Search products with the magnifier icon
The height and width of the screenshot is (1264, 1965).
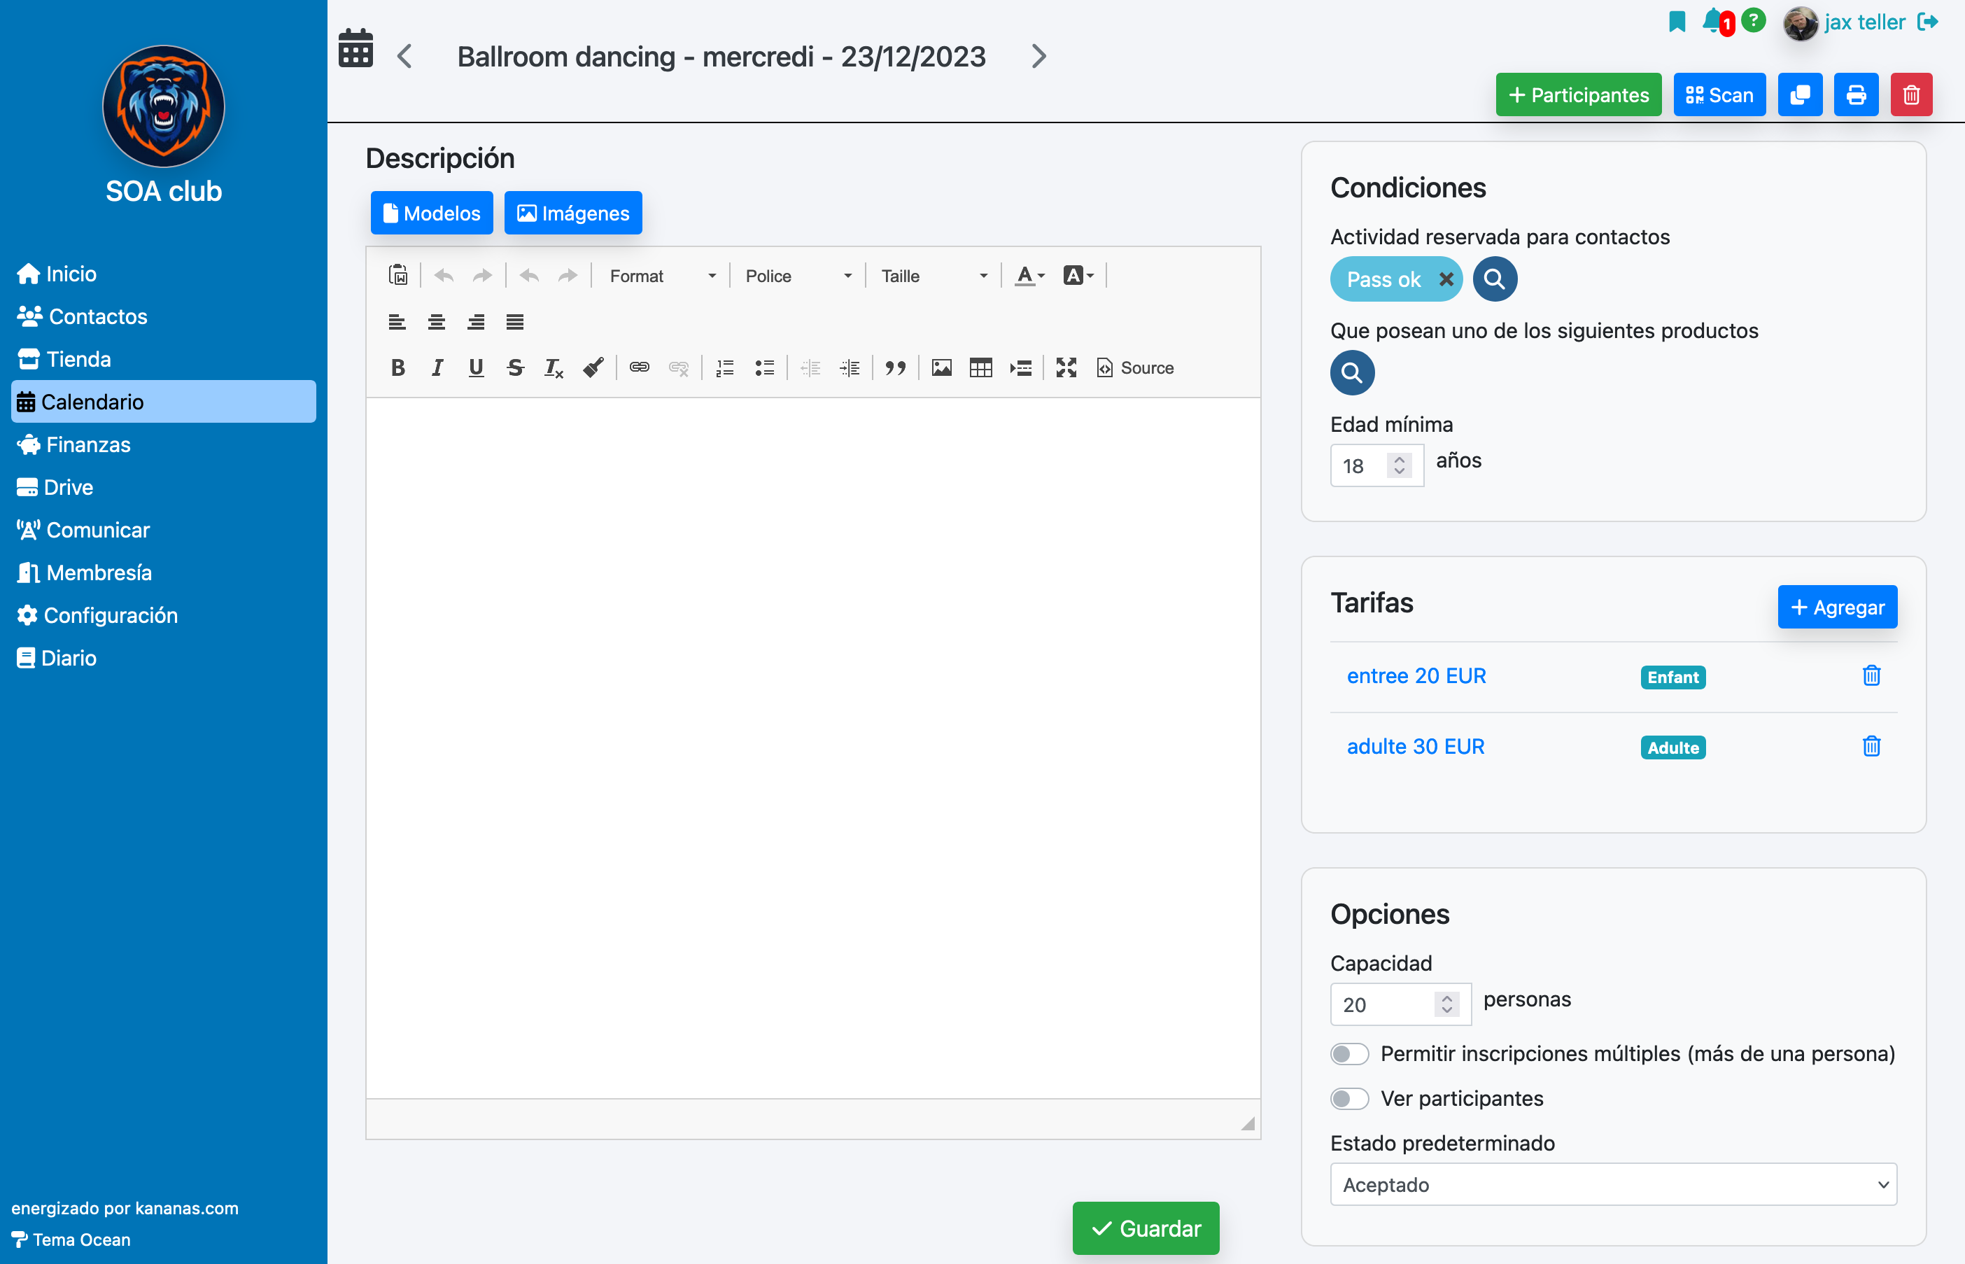(x=1351, y=372)
